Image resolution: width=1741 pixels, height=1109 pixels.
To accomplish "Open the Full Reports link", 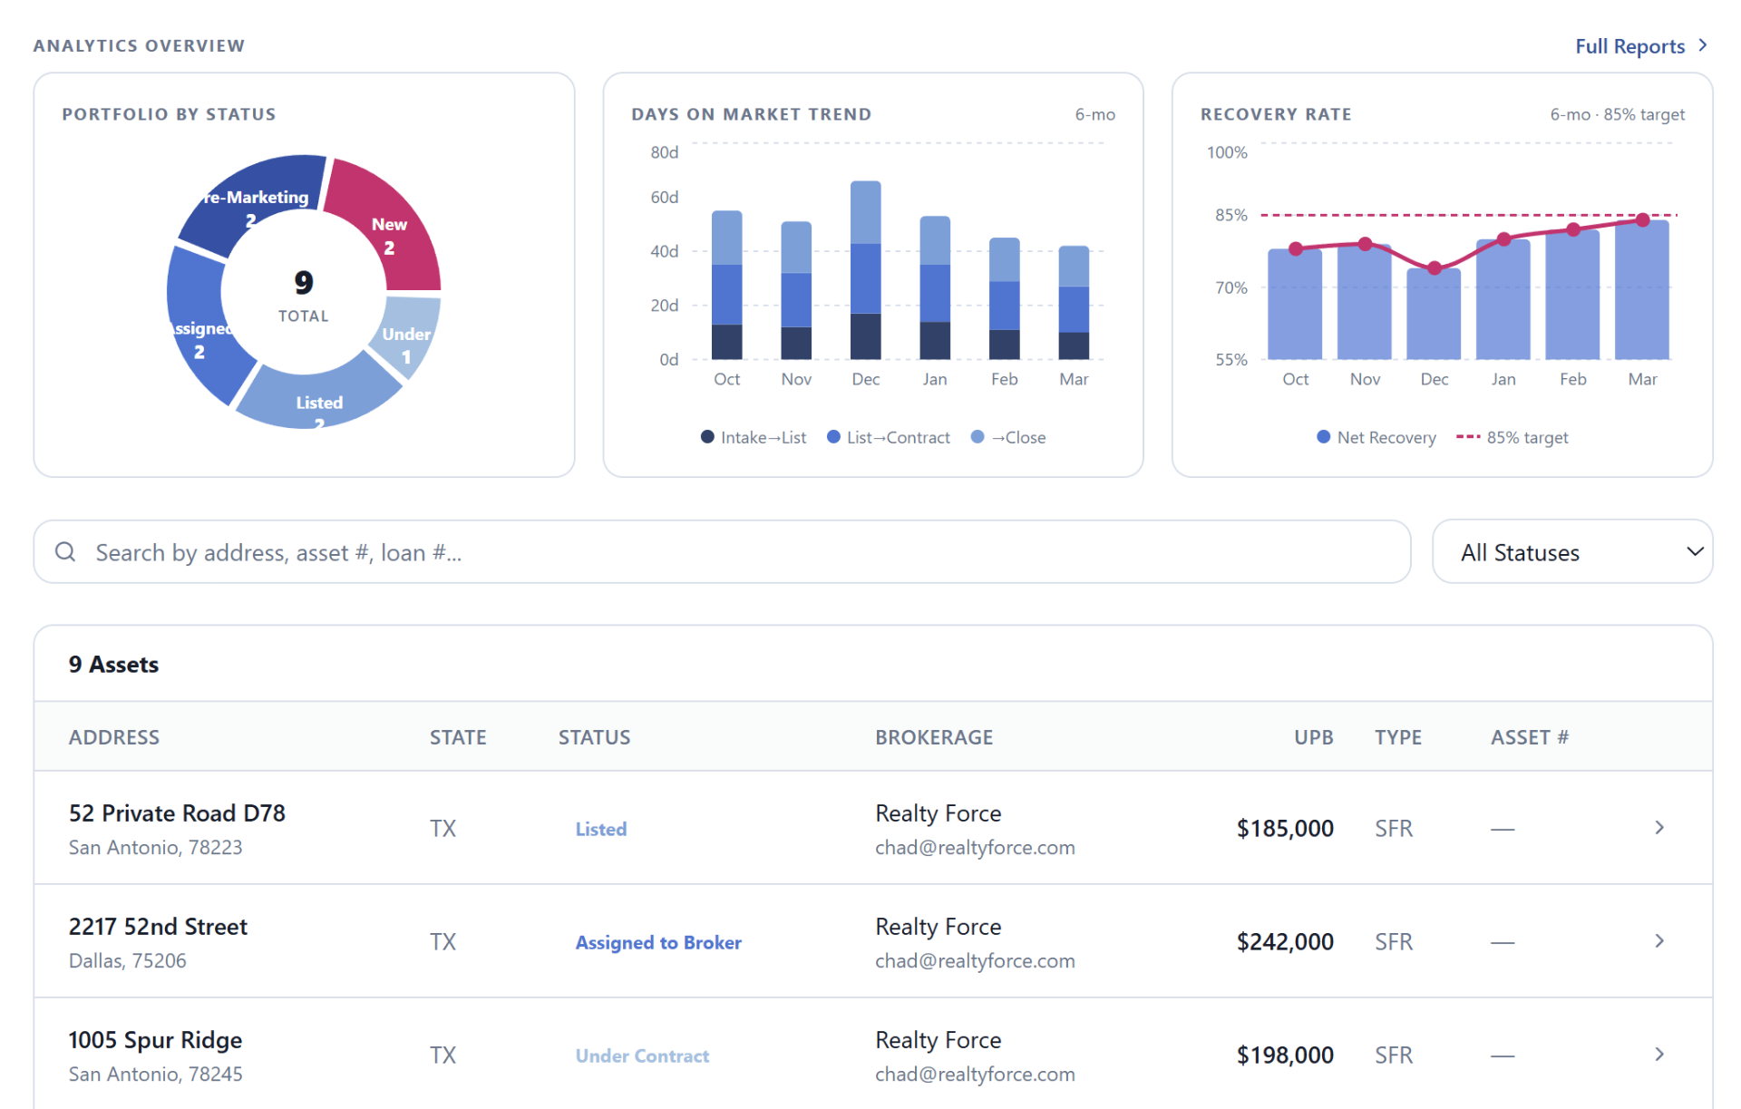I will [1640, 46].
